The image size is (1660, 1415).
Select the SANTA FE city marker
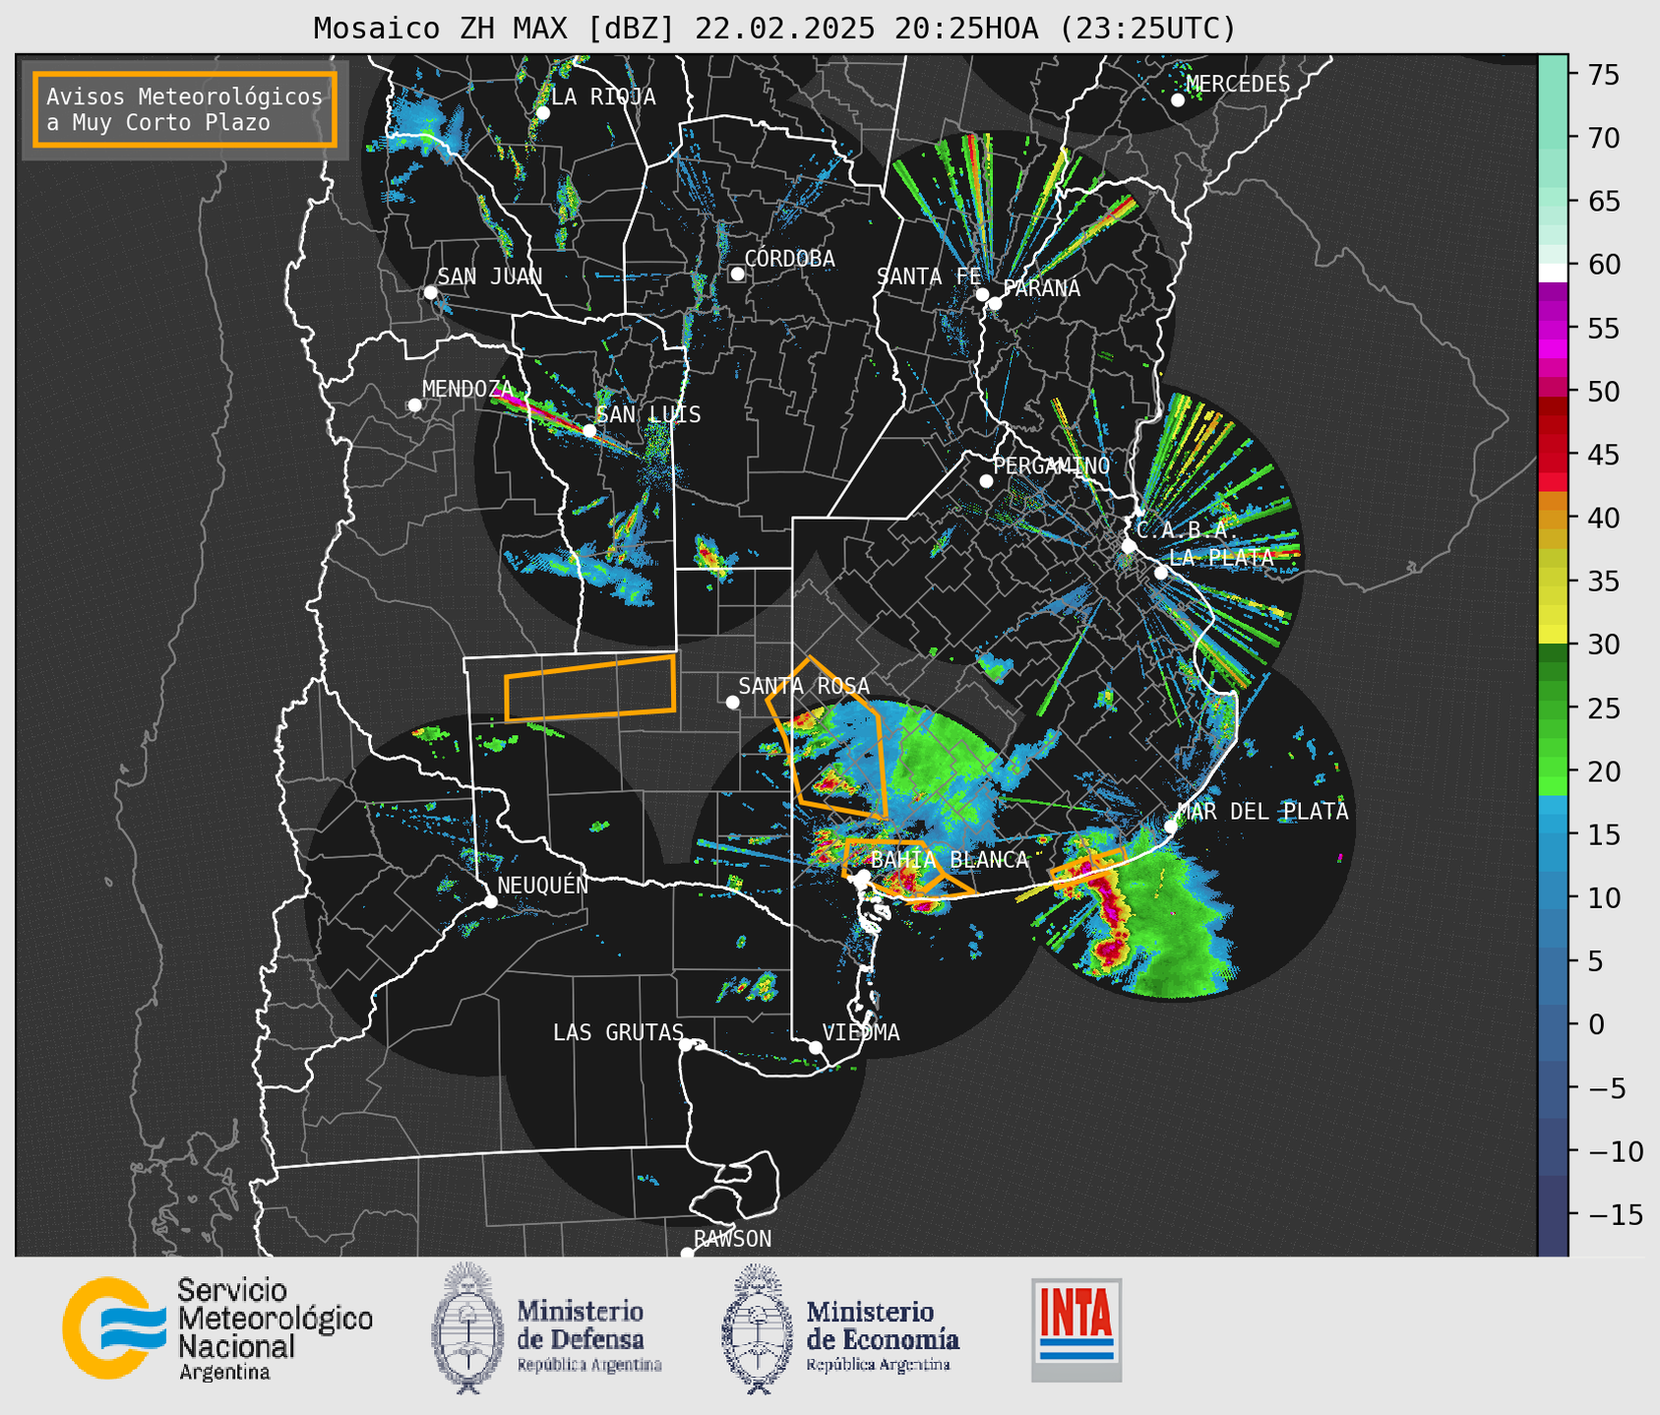click(982, 294)
